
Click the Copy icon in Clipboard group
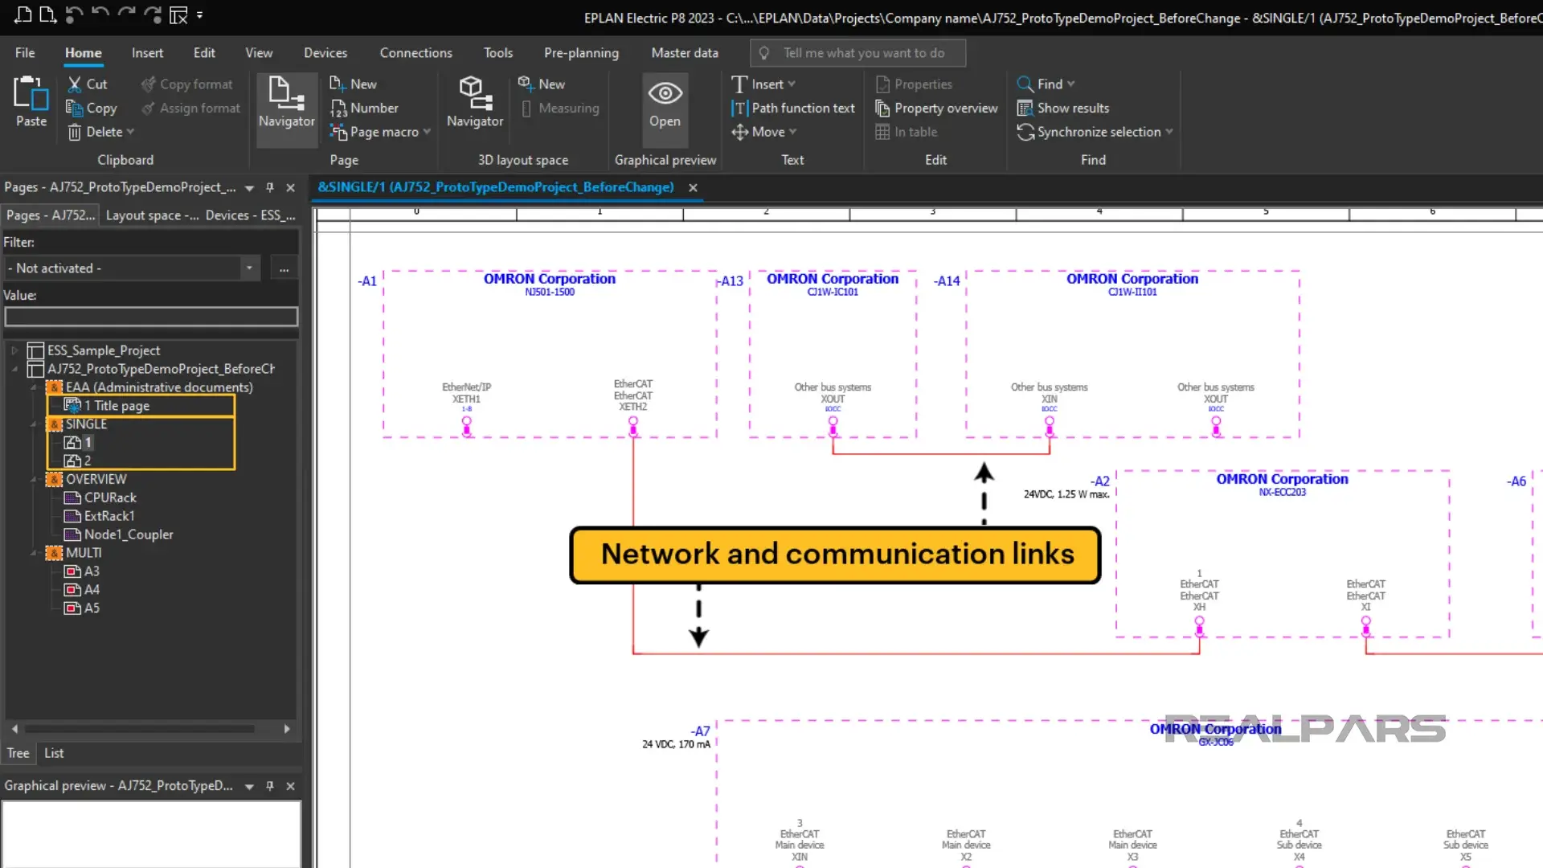pyautogui.click(x=92, y=108)
